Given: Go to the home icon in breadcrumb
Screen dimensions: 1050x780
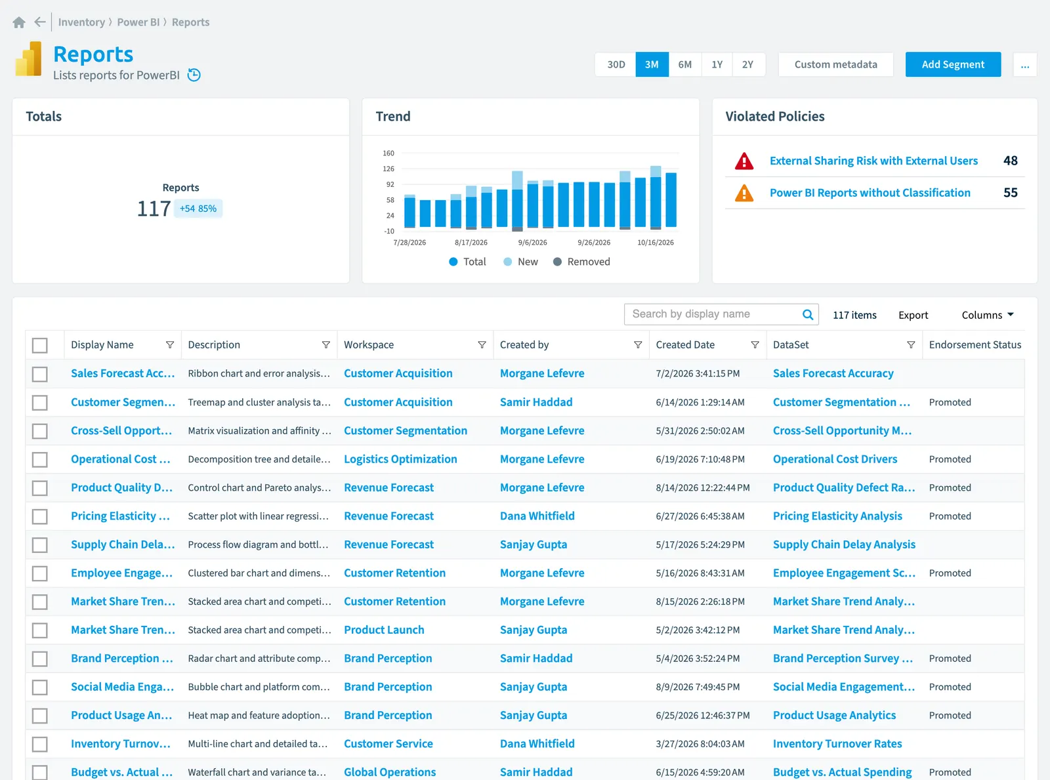Looking at the screenshot, I should pos(19,22).
